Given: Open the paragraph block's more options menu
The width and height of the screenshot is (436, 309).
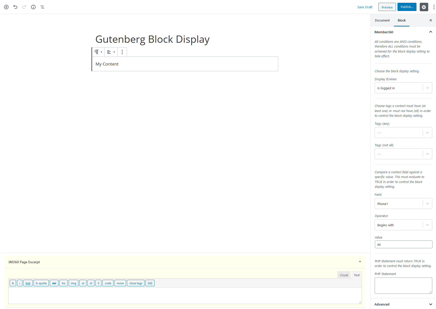Looking at the screenshot, I should coord(122,52).
